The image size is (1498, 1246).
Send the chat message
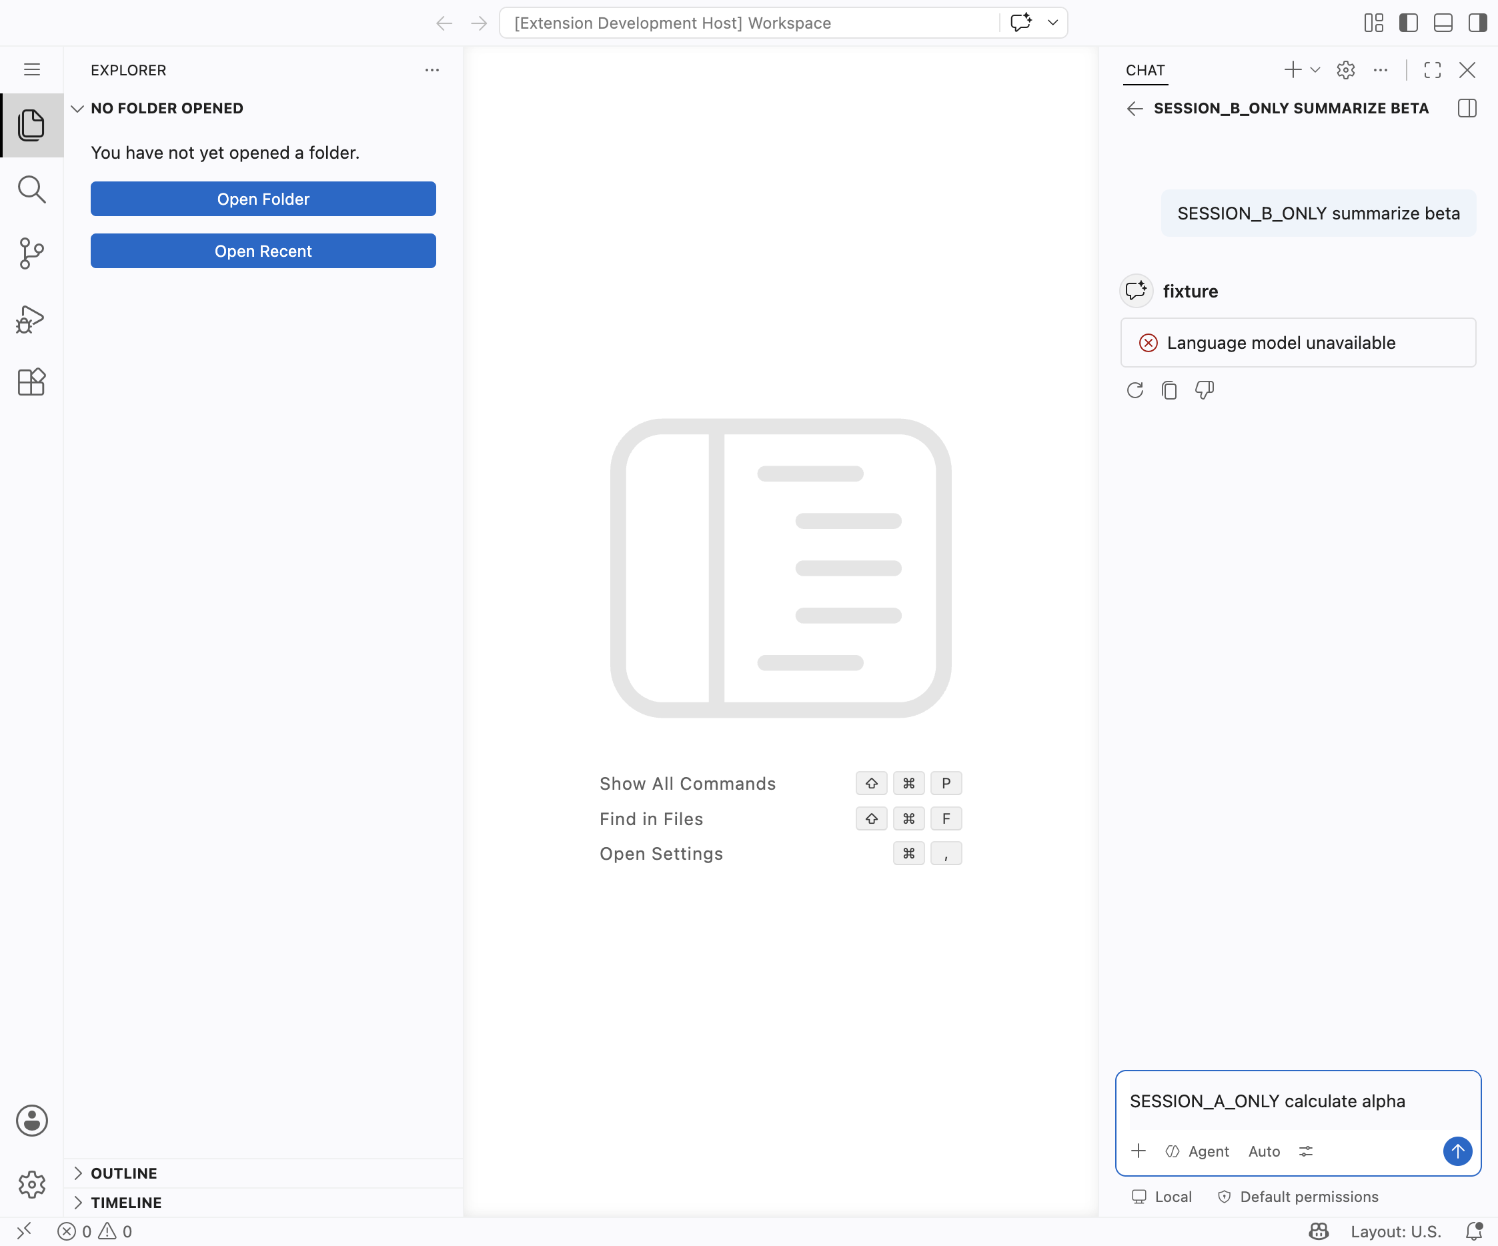point(1457,1151)
